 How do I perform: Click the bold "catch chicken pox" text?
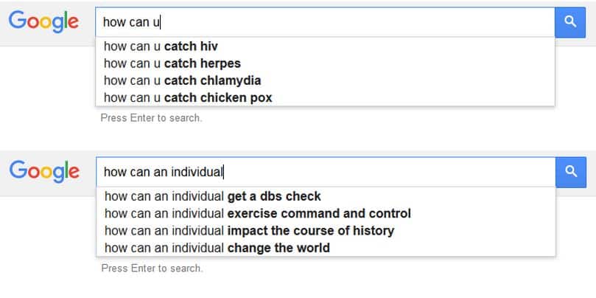point(218,97)
